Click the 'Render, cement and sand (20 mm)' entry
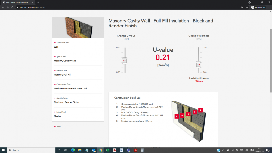 click(x=137, y=121)
